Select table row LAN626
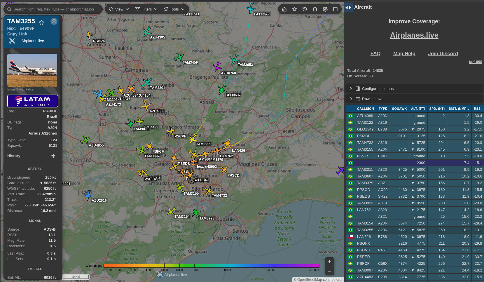 [x=415, y=237]
